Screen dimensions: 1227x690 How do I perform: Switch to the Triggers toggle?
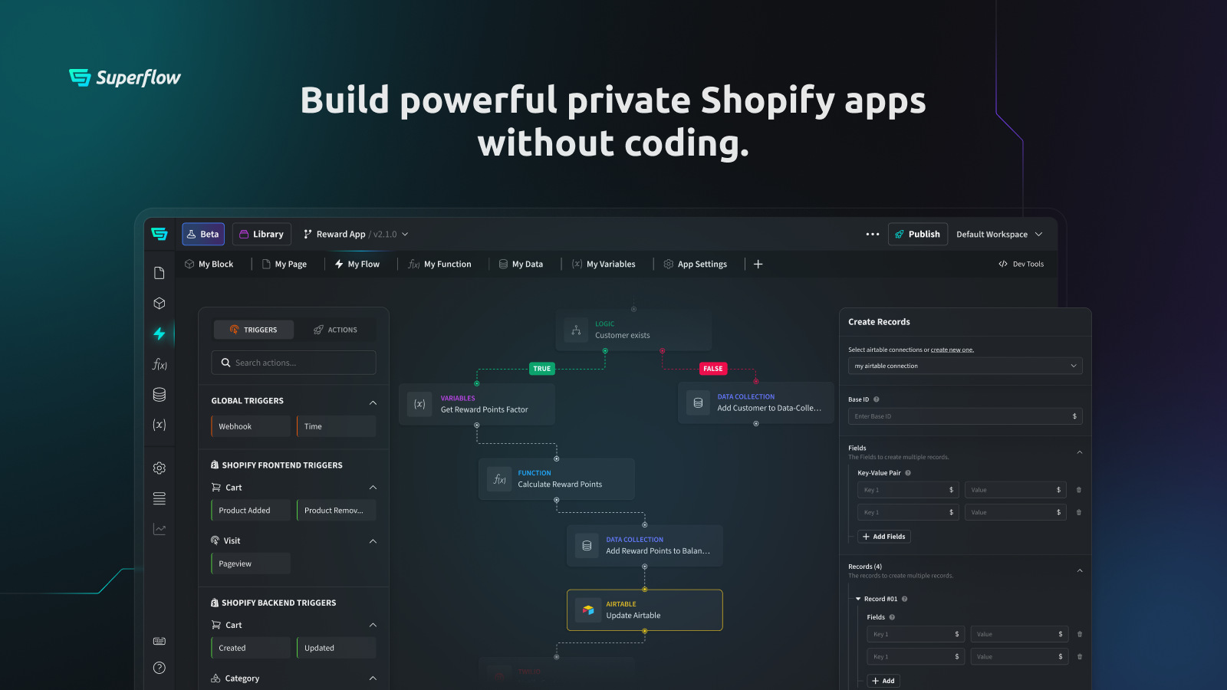[254, 330]
